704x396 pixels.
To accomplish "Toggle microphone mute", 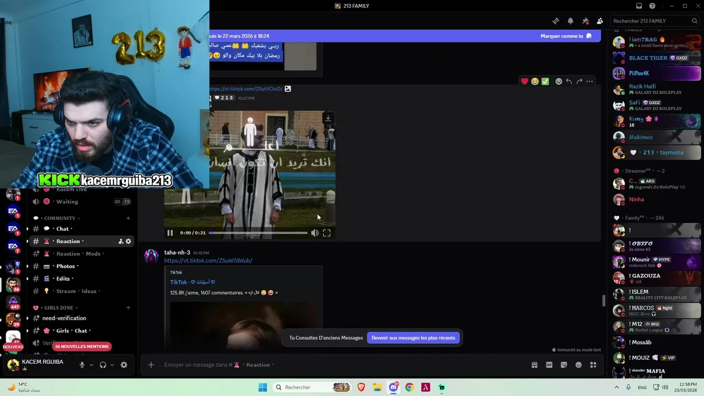I will pos(82,365).
